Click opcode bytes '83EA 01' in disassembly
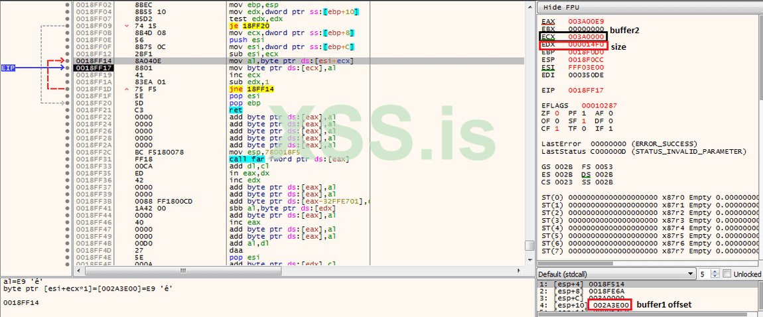Screen dimensions: 763x317 coord(151,82)
